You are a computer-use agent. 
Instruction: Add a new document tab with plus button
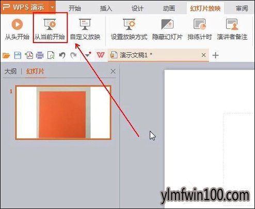coord(215,55)
